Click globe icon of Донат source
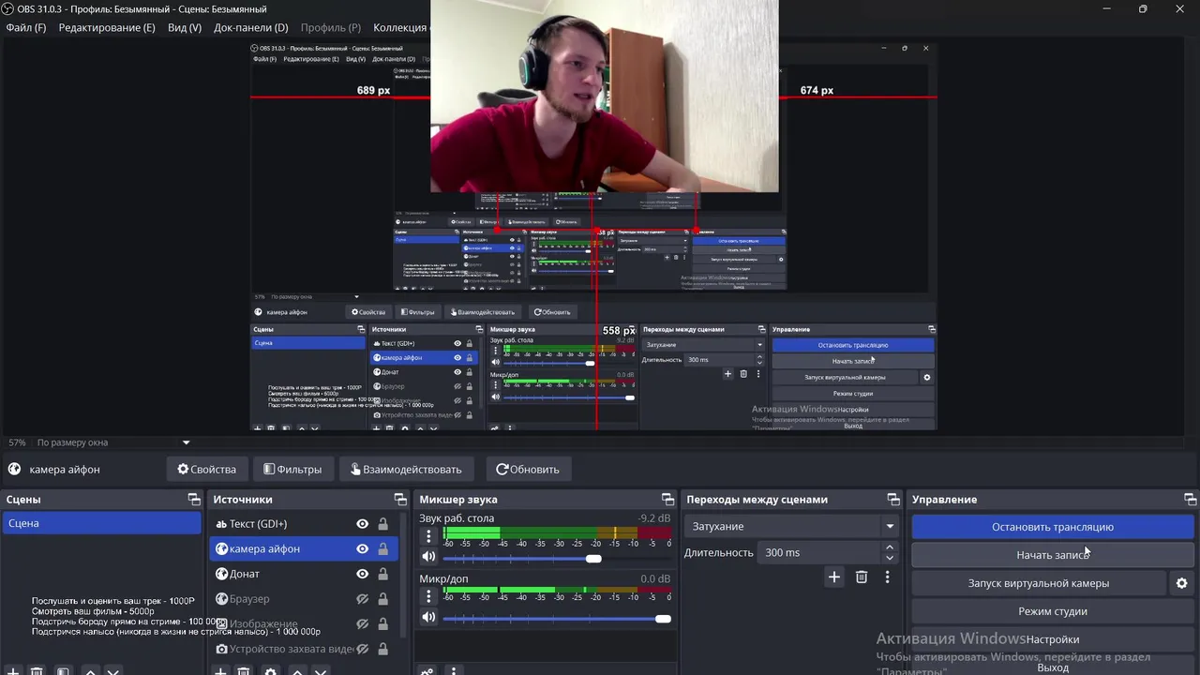 [x=222, y=574]
